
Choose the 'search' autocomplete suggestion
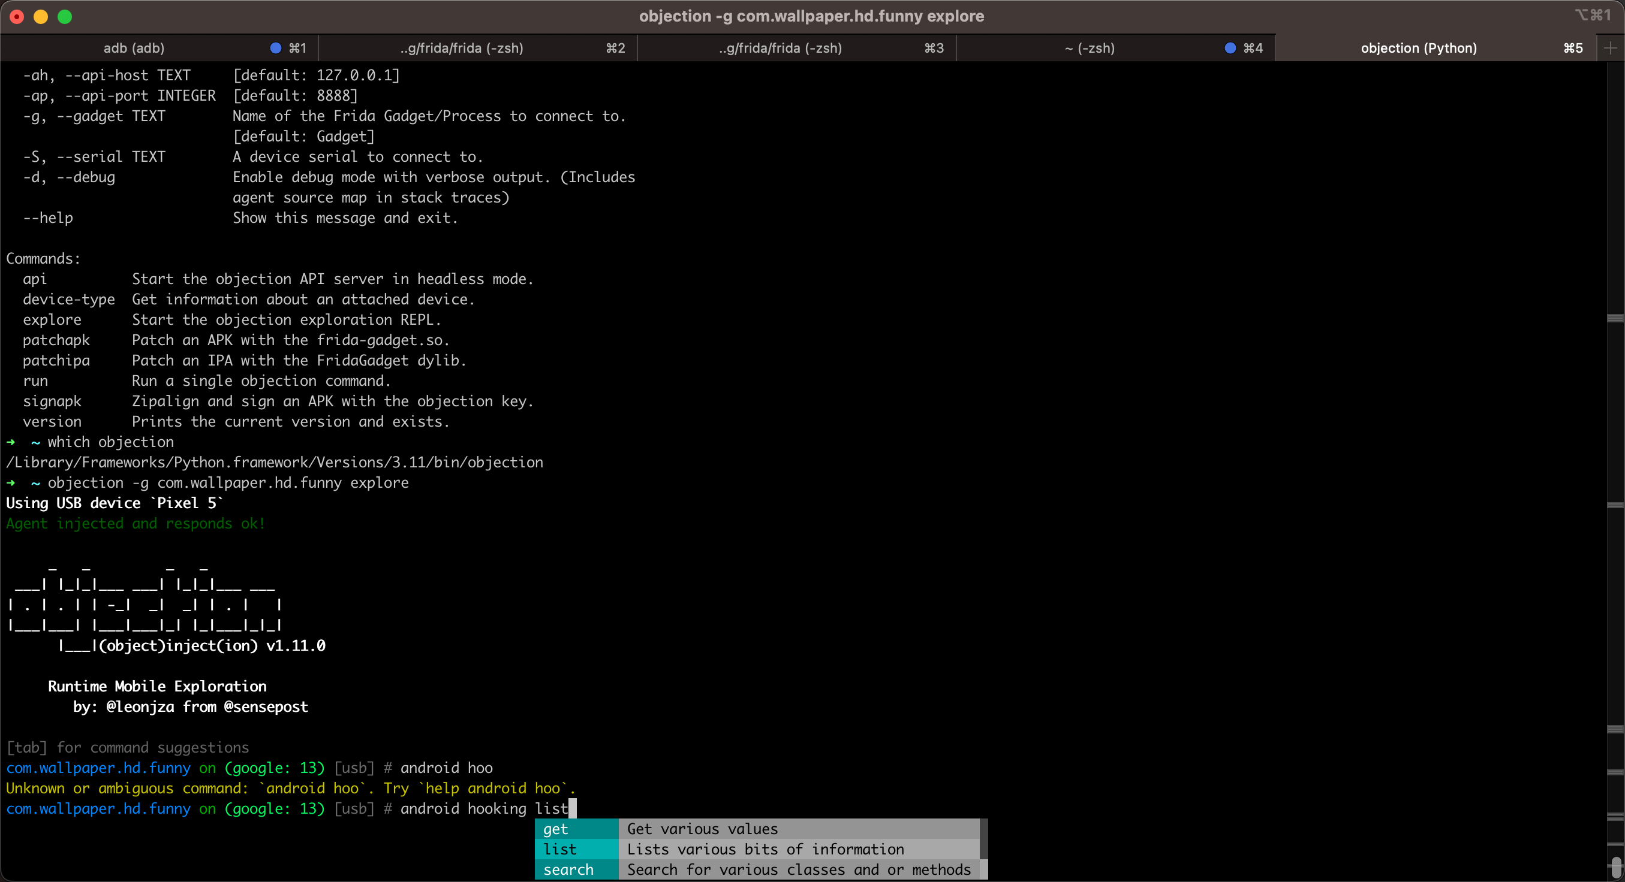pos(576,869)
